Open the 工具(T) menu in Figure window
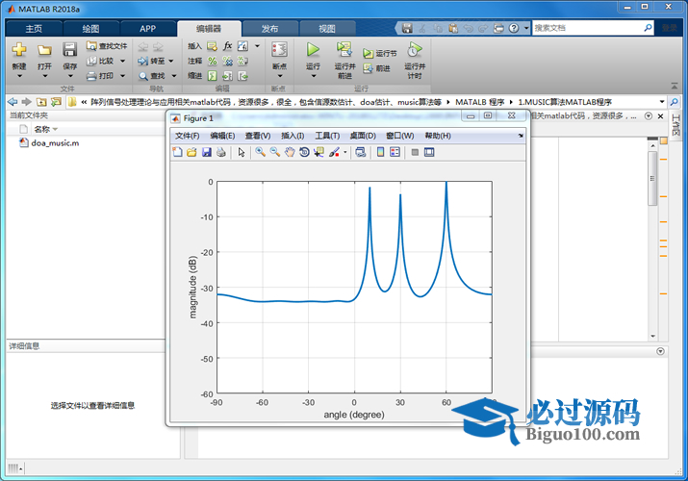688x481 pixels. pos(328,136)
